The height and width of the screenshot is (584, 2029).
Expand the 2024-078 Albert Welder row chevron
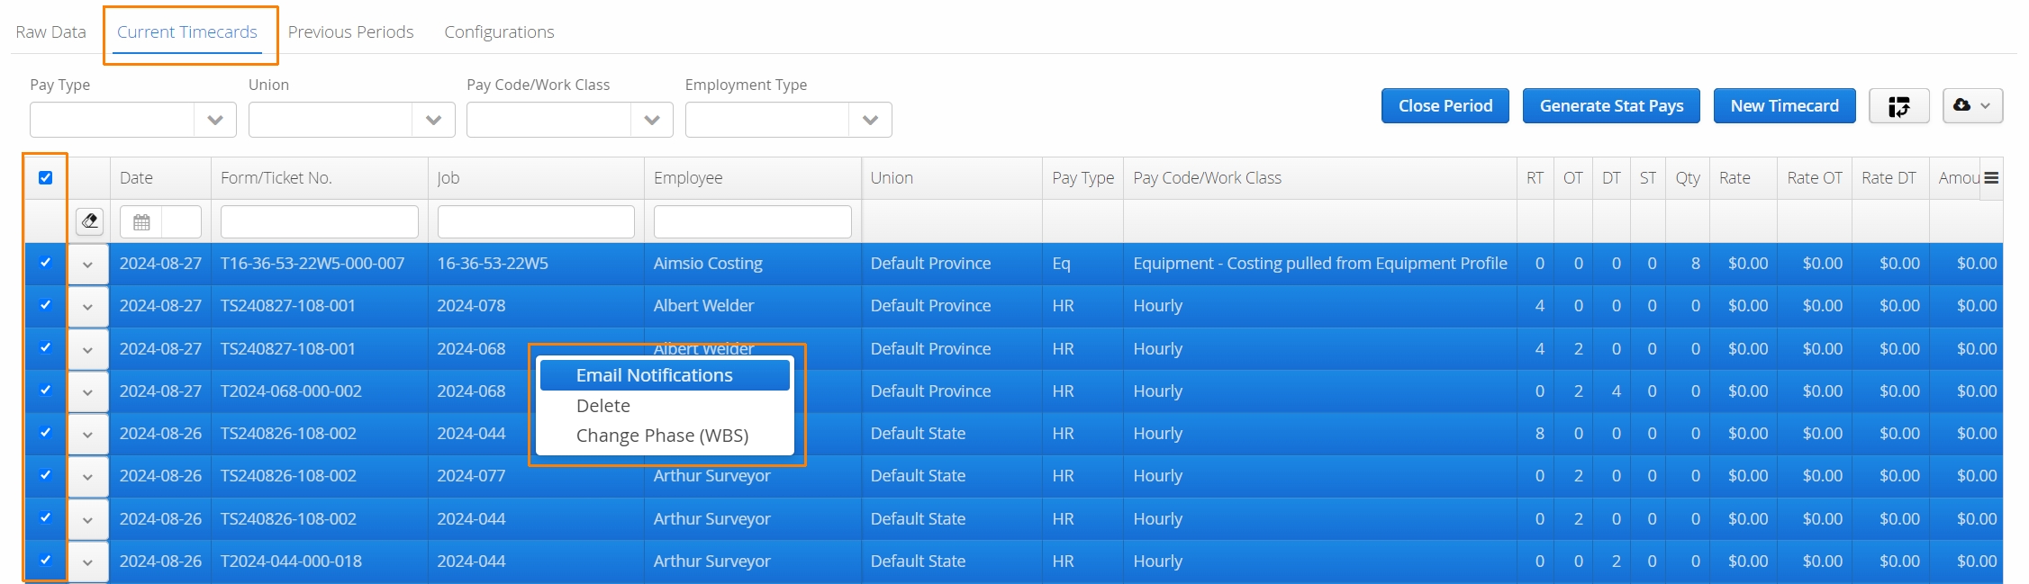[87, 307]
